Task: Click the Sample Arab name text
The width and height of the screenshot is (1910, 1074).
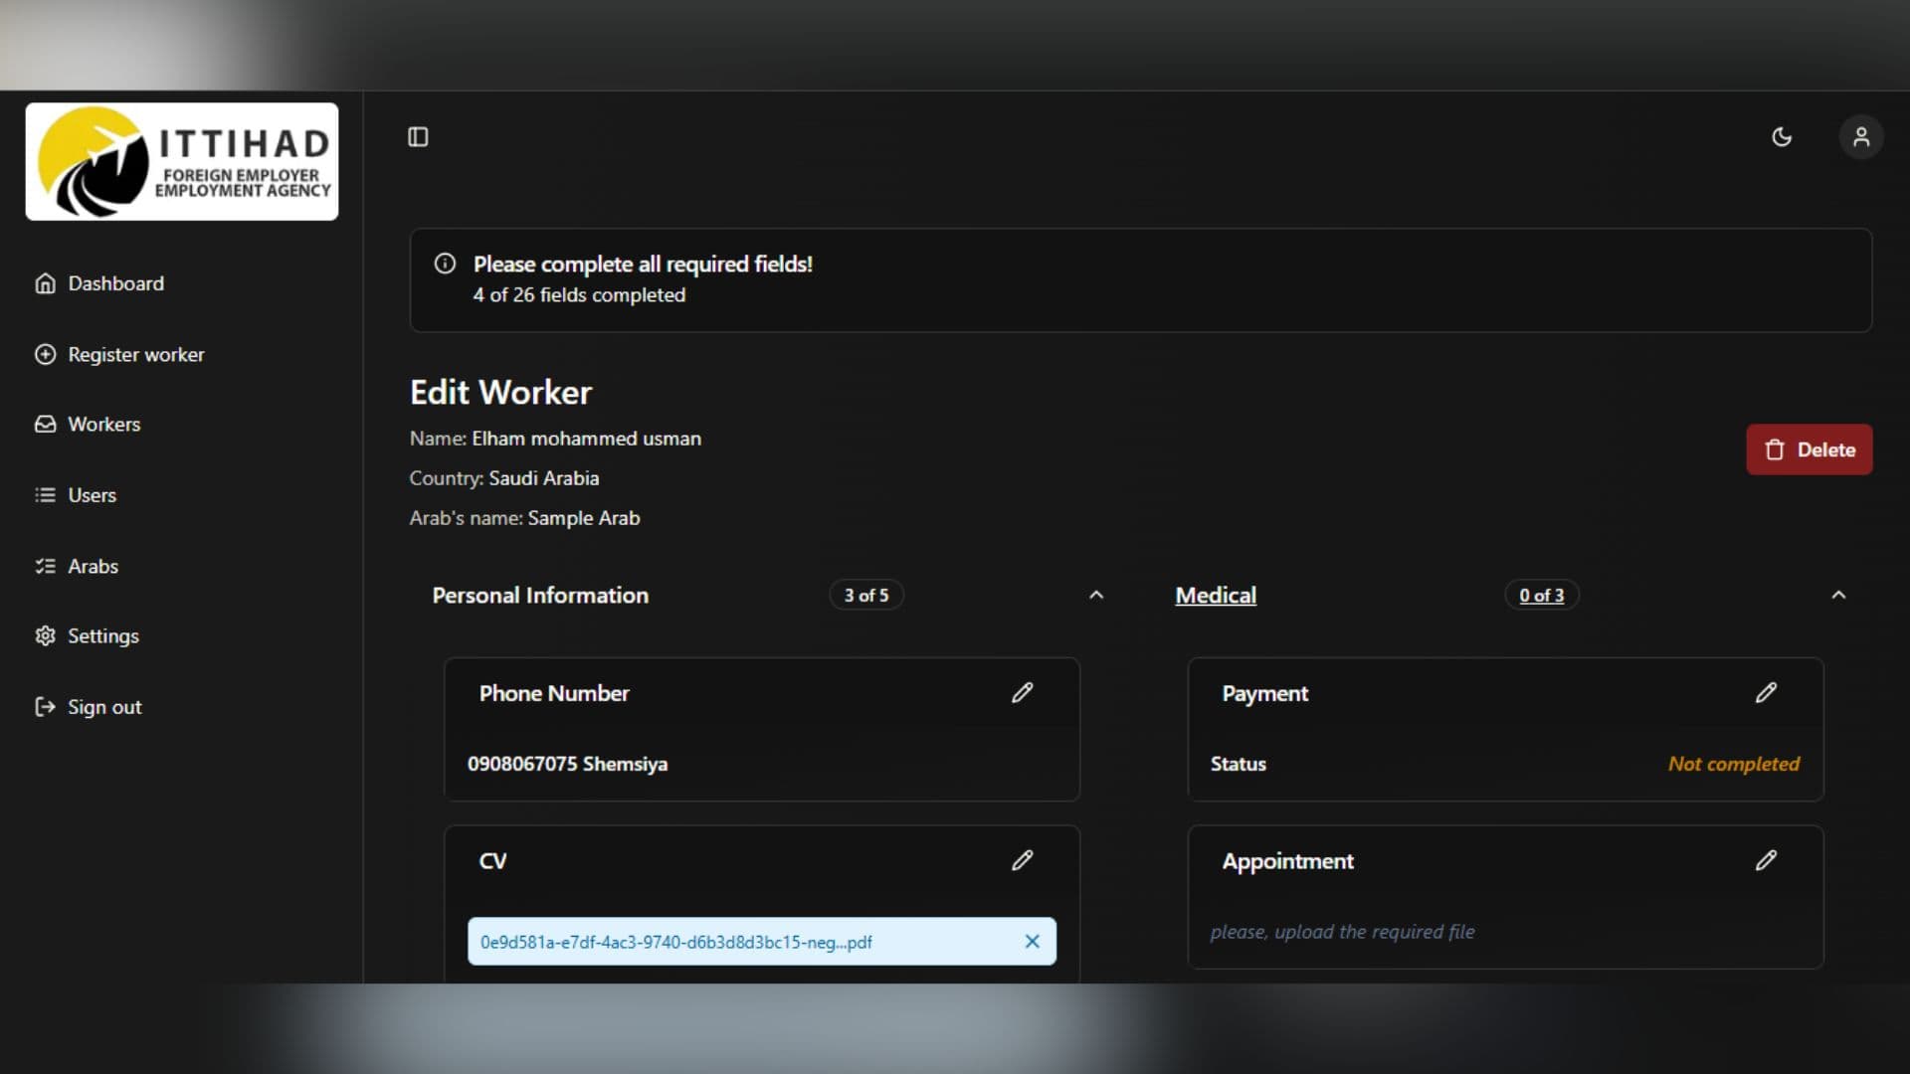Action: pos(584,518)
